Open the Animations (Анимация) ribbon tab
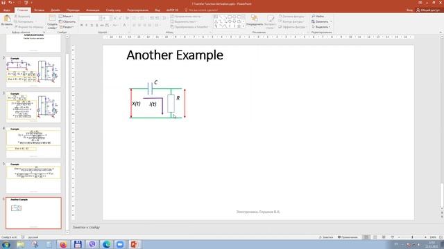 click(93, 10)
